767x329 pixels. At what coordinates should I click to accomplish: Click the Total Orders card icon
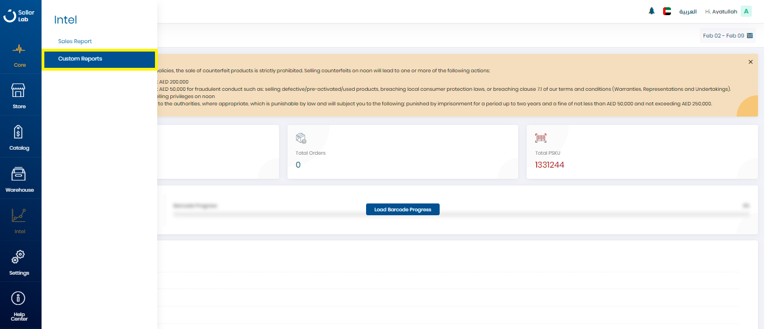301,138
